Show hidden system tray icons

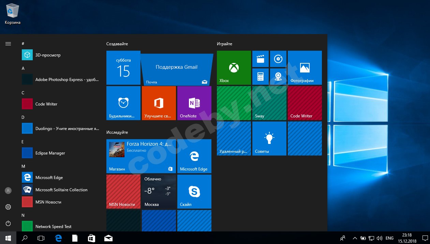[x=355, y=238]
